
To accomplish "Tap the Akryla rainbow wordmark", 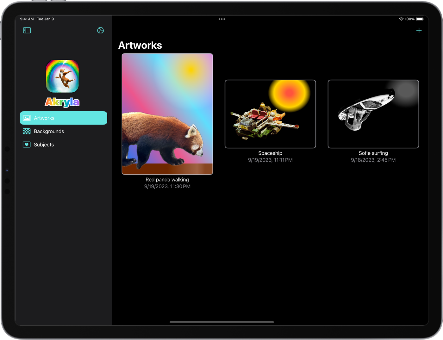I will pos(62,102).
